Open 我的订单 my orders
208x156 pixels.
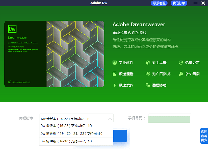[x=179, y=3]
